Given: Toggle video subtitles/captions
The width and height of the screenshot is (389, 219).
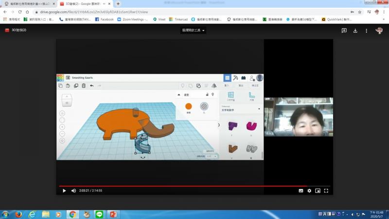Looking at the screenshot, I should point(301,191).
